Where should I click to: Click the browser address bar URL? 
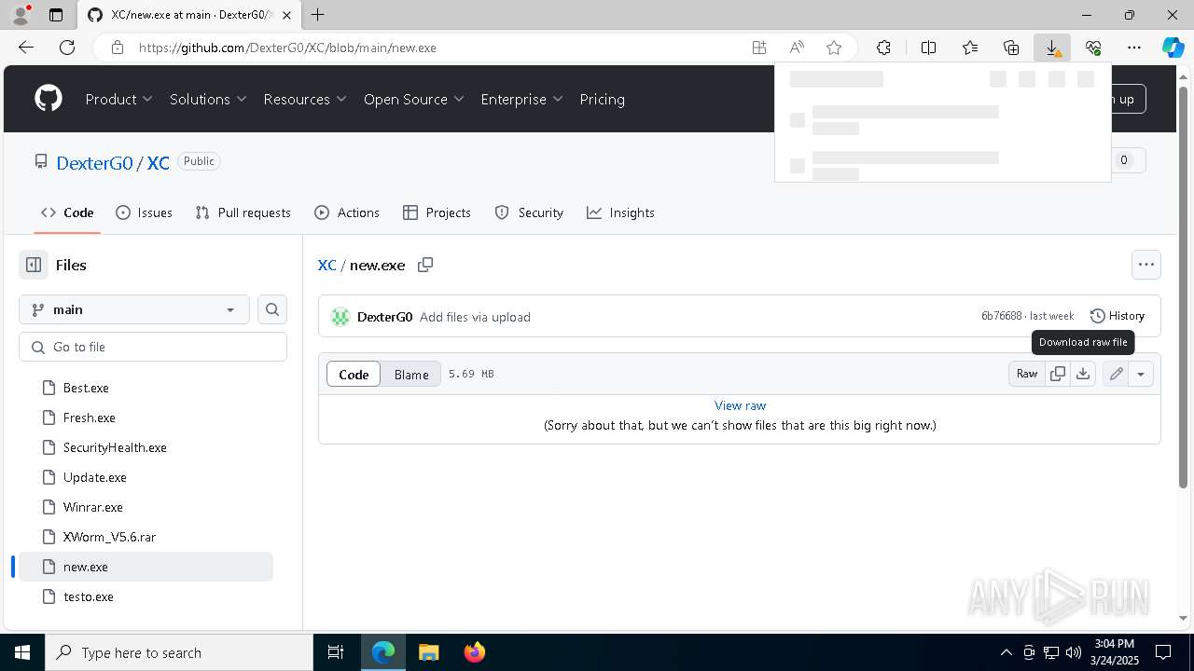click(x=287, y=48)
